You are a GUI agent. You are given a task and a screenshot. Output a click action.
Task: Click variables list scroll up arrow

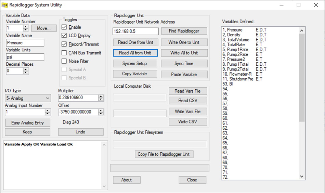tap(302, 31)
